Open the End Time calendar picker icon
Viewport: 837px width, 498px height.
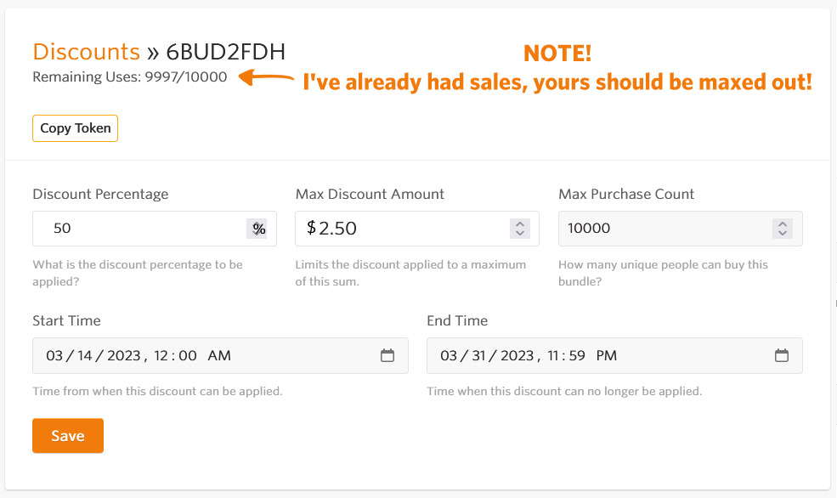click(782, 355)
